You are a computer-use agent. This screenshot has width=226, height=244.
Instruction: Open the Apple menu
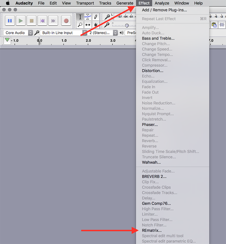(7, 3)
